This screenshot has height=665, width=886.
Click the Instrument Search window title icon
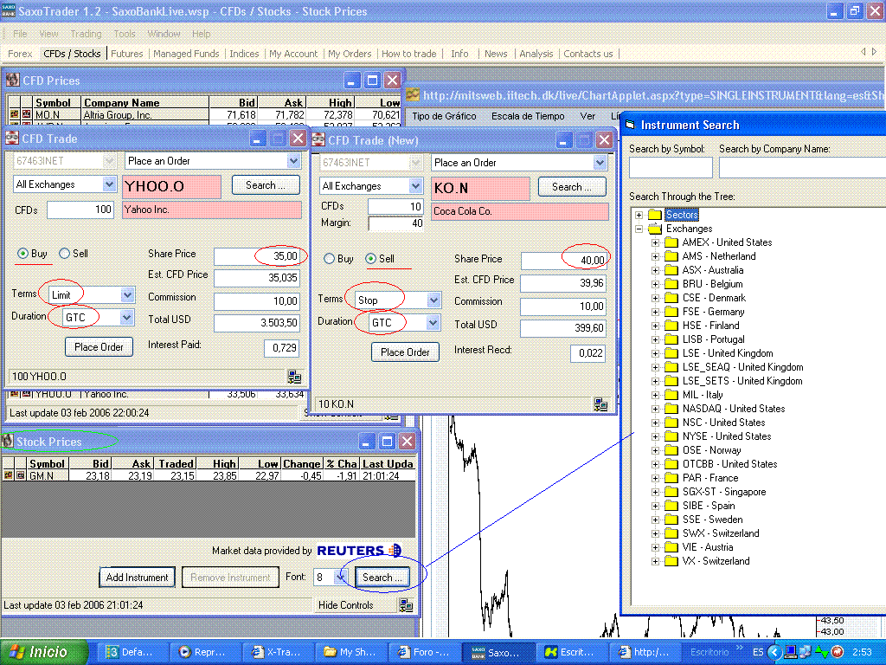click(x=631, y=125)
